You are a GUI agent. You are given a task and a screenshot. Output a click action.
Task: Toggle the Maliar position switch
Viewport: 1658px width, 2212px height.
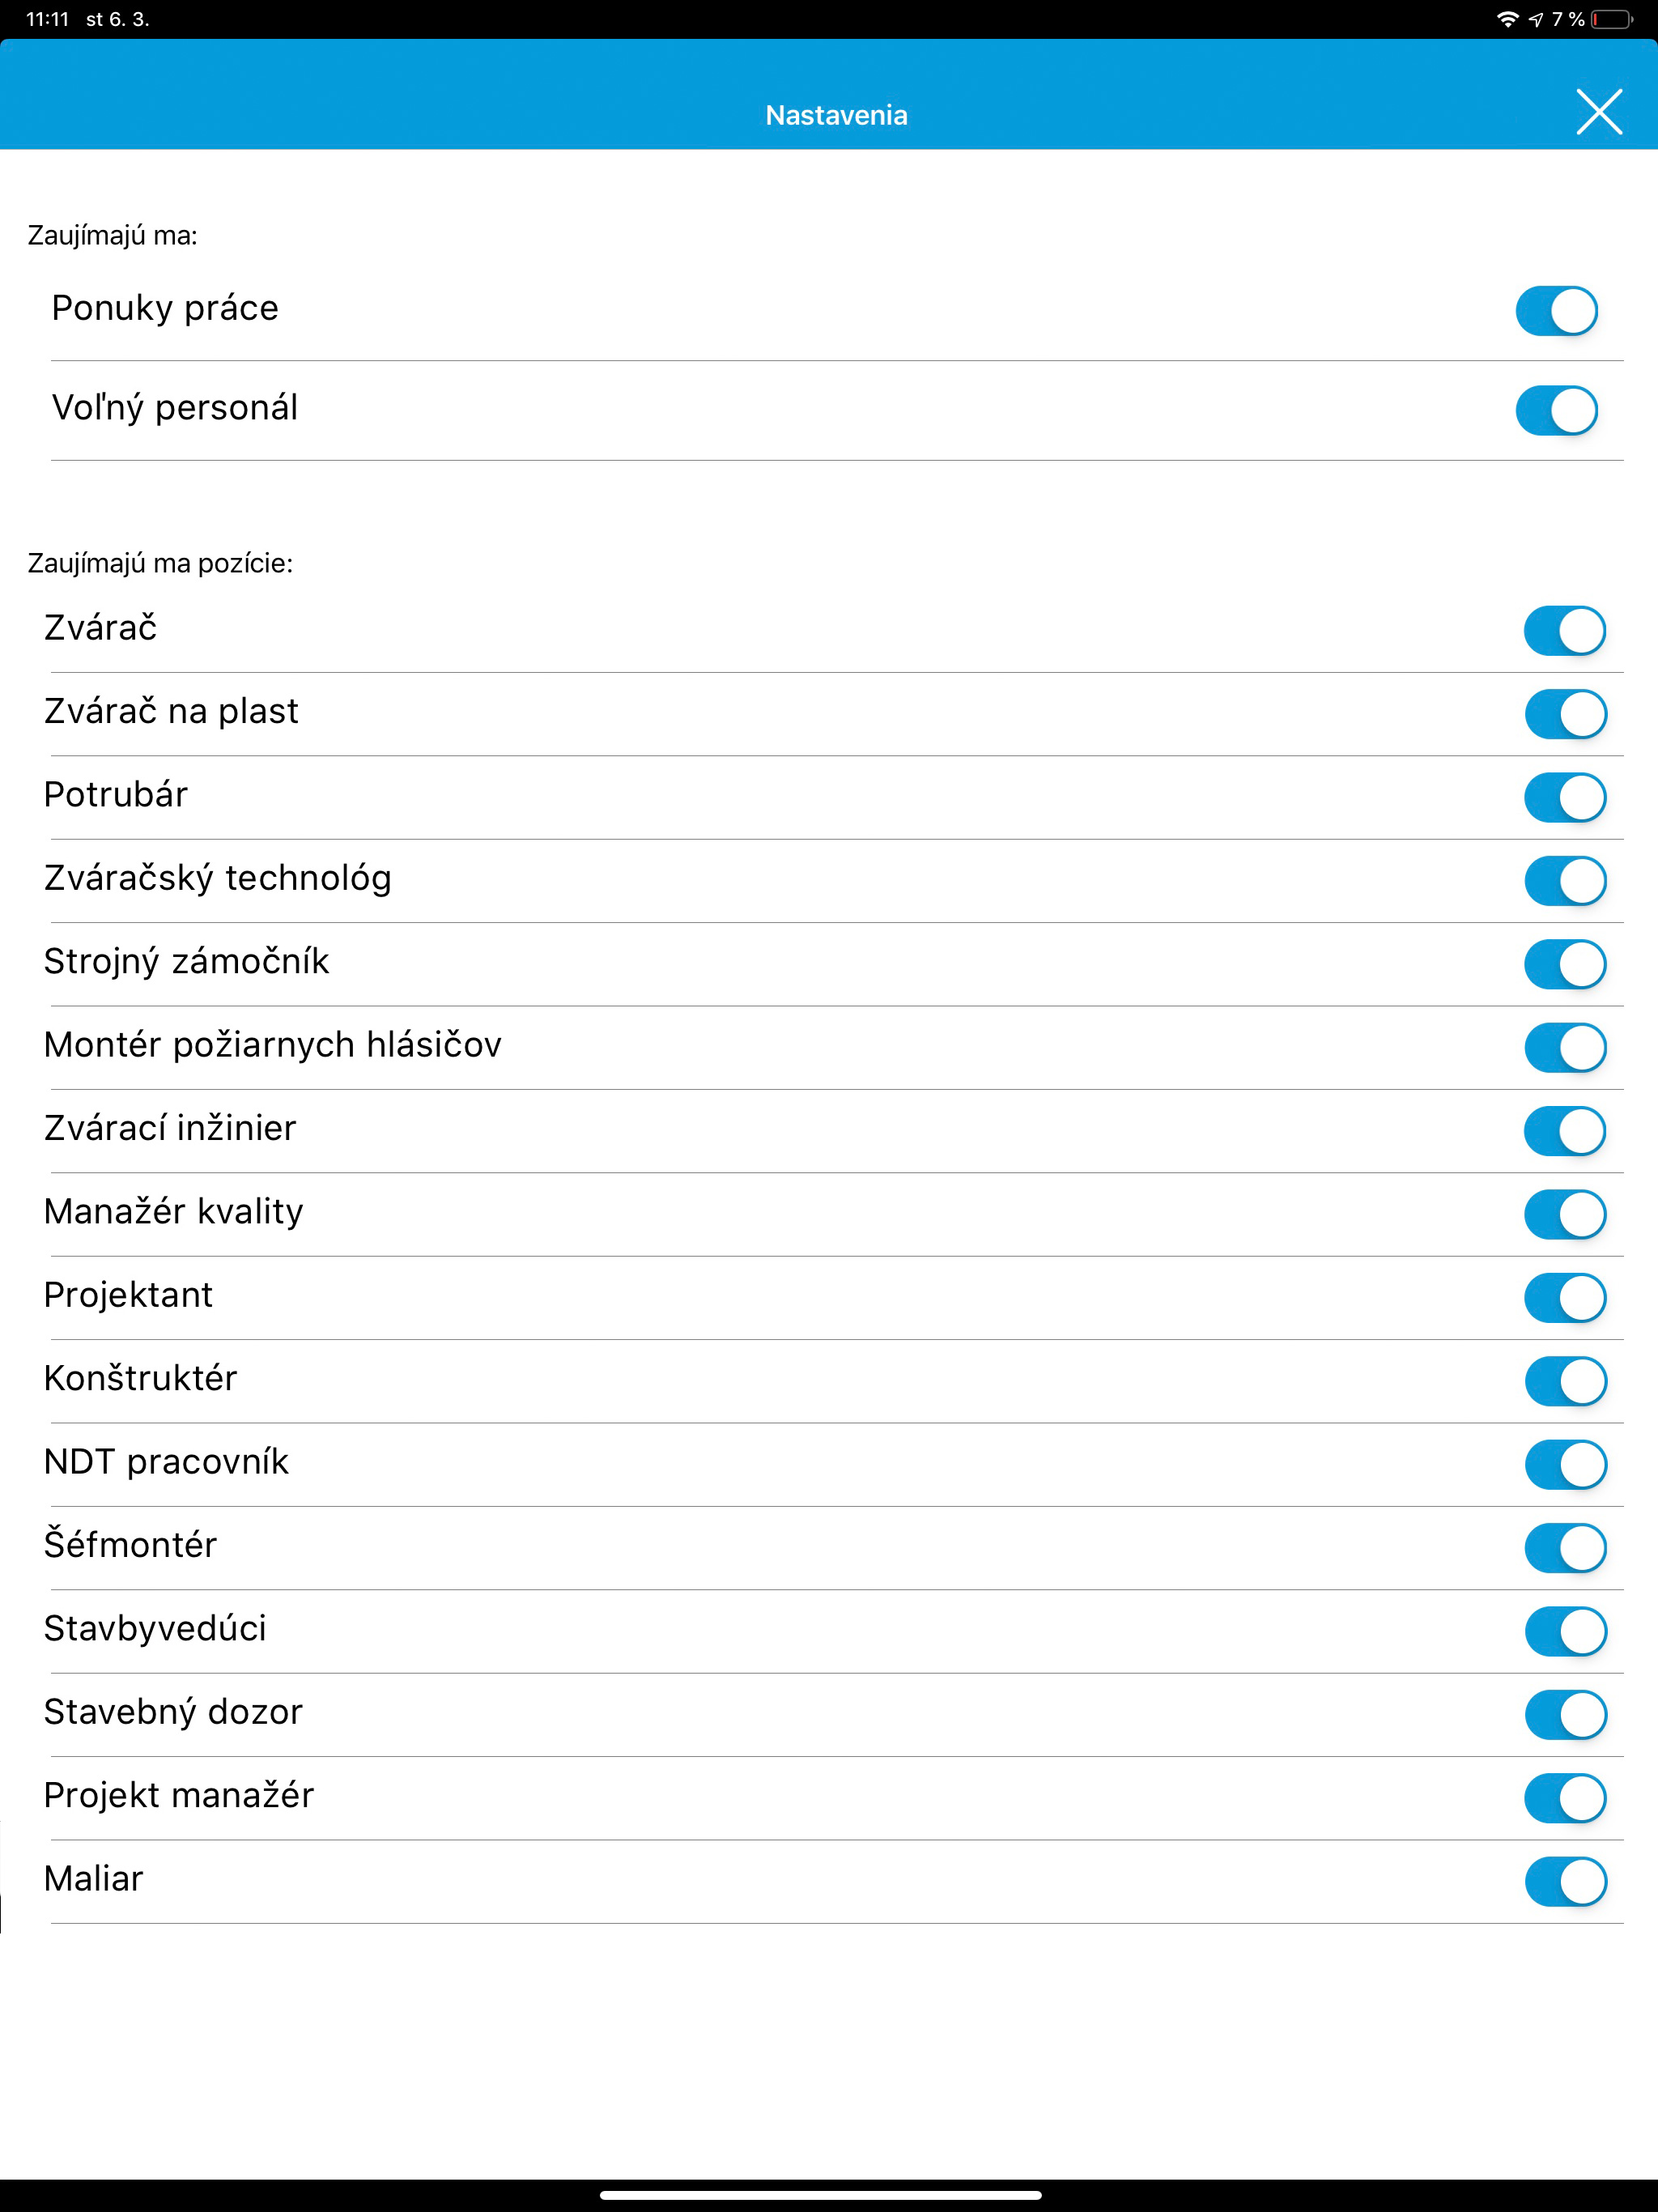(1565, 1881)
